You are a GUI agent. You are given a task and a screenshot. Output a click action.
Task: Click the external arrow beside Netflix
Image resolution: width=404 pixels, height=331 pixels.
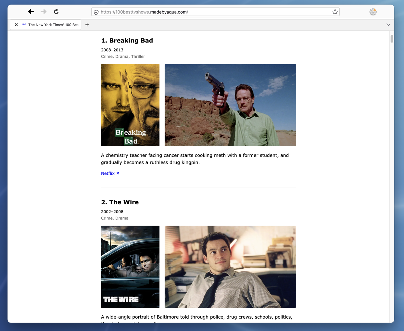click(118, 173)
